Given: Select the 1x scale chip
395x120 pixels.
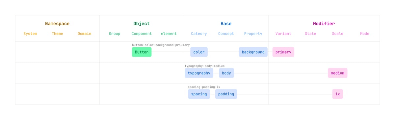Looking at the screenshot, I should (x=337, y=94).
